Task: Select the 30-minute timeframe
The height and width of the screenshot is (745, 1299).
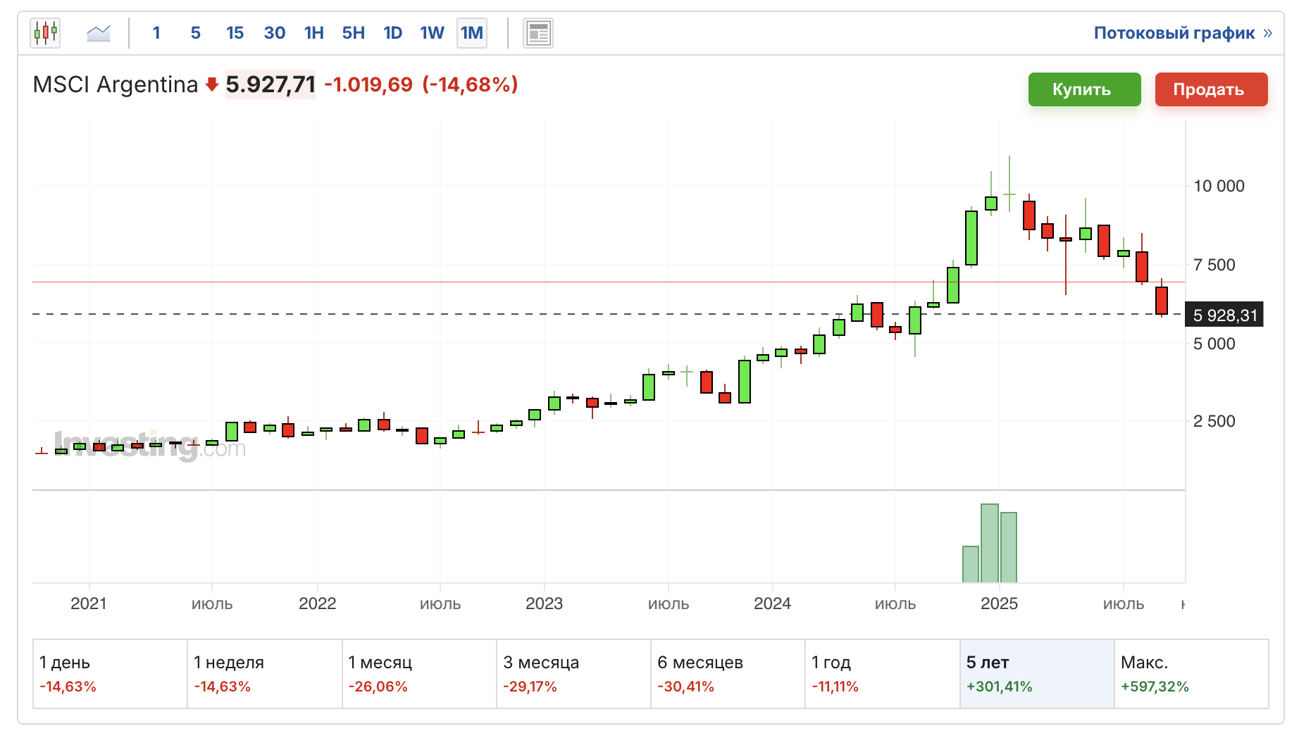Action: click(274, 32)
